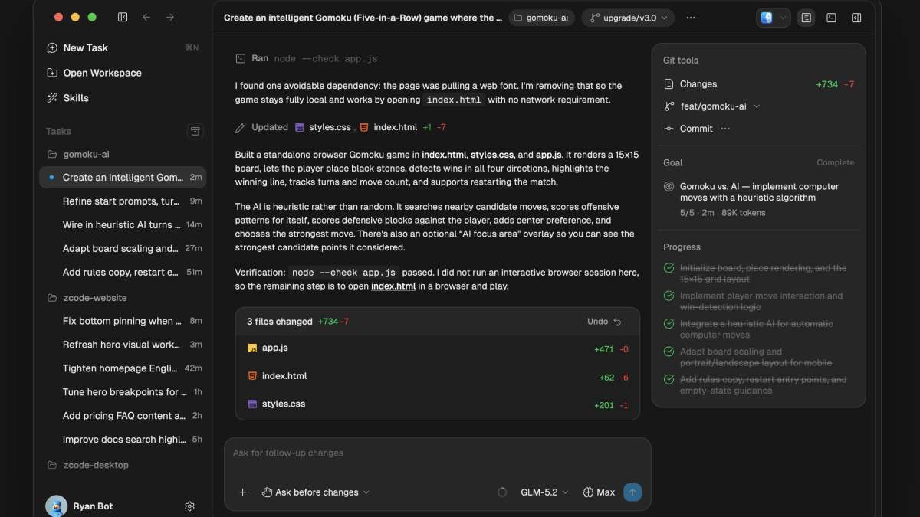Open the Ask before changes dropdown

pos(316,492)
